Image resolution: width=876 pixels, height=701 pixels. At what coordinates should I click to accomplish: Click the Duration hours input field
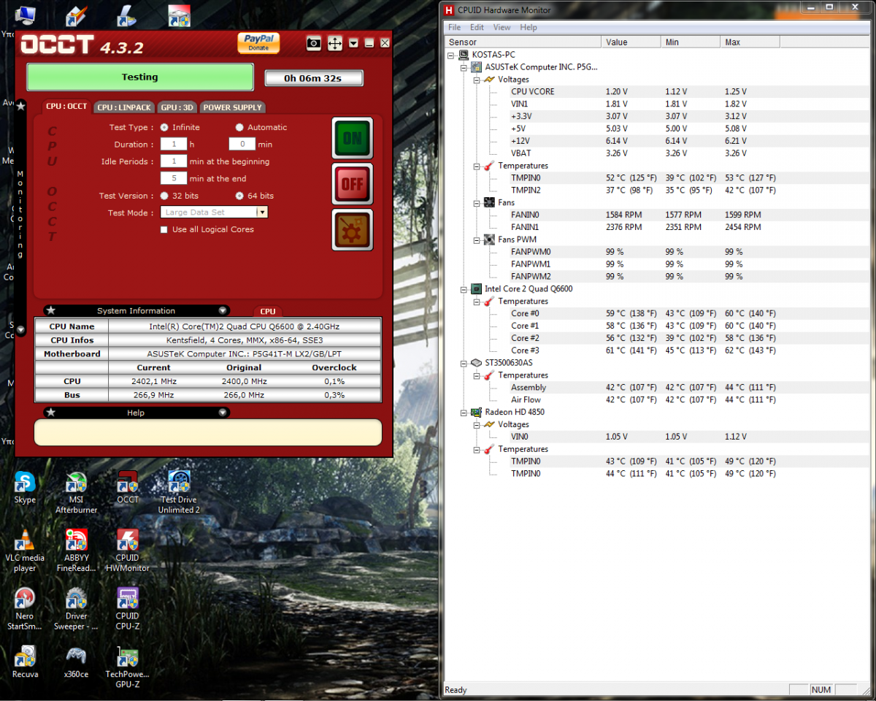coord(174,145)
